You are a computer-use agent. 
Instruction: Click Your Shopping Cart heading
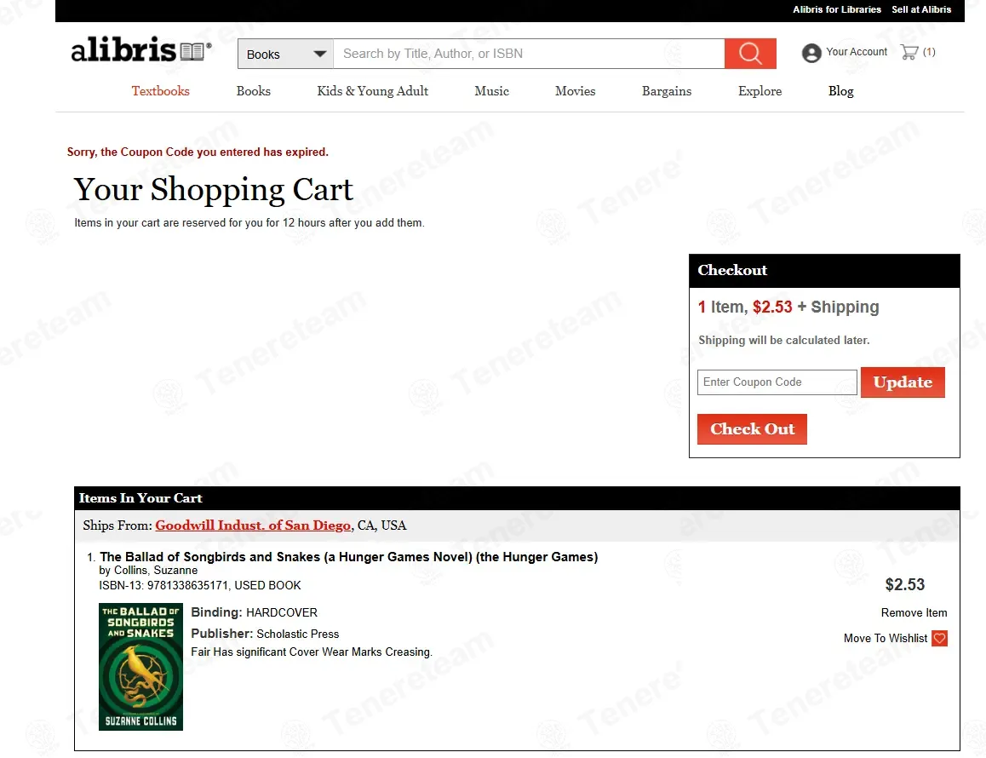[x=213, y=189]
